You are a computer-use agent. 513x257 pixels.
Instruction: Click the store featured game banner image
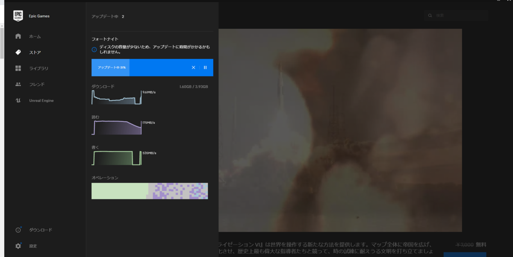[x=340, y=130]
